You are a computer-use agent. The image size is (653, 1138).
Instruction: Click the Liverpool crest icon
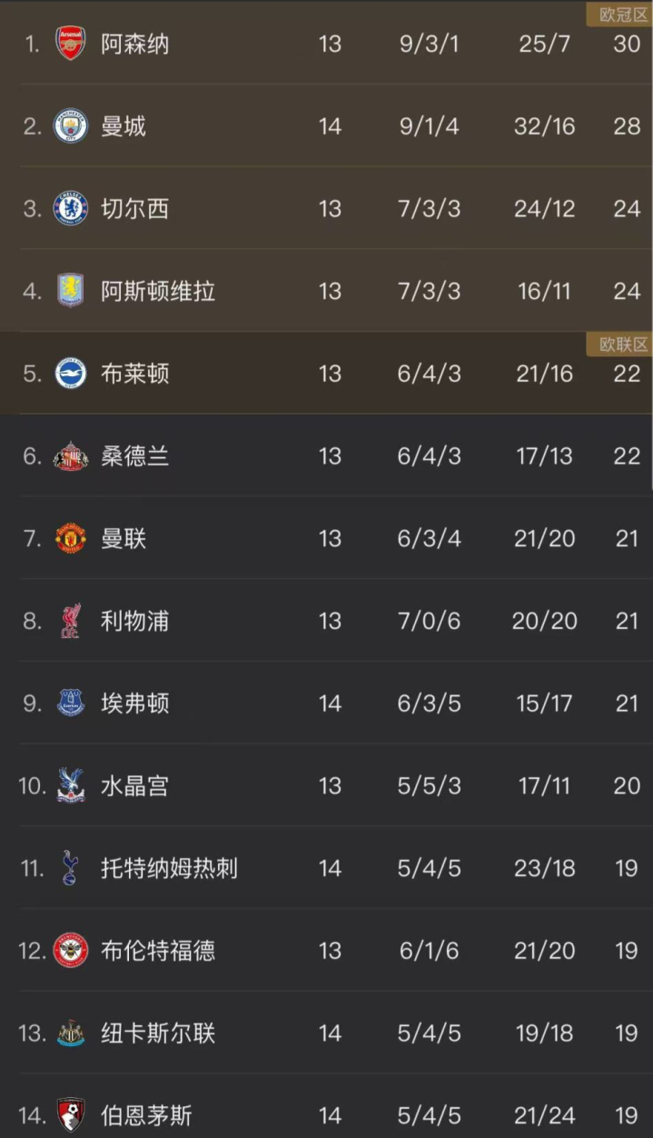[x=71, y=621]
